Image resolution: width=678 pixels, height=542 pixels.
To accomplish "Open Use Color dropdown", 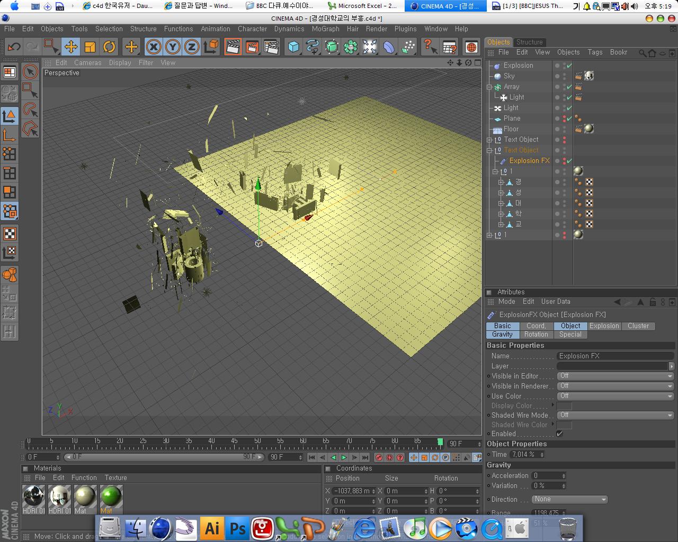I will tap(615, 396).
